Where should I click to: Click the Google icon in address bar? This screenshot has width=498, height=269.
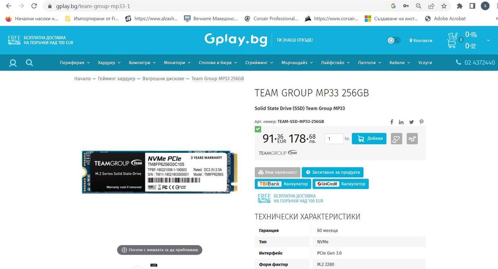(393, 6)
